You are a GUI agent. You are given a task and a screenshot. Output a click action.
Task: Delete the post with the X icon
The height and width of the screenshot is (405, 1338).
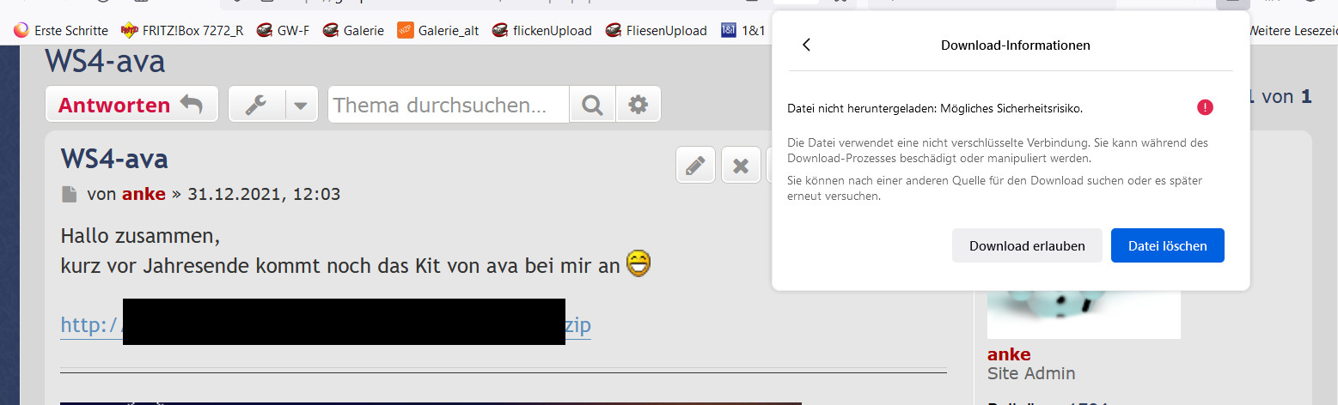[x=741, y=165]
